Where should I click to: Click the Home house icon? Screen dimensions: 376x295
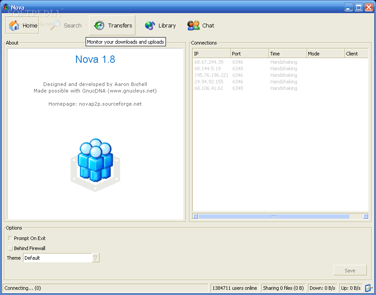coord(14,25)
